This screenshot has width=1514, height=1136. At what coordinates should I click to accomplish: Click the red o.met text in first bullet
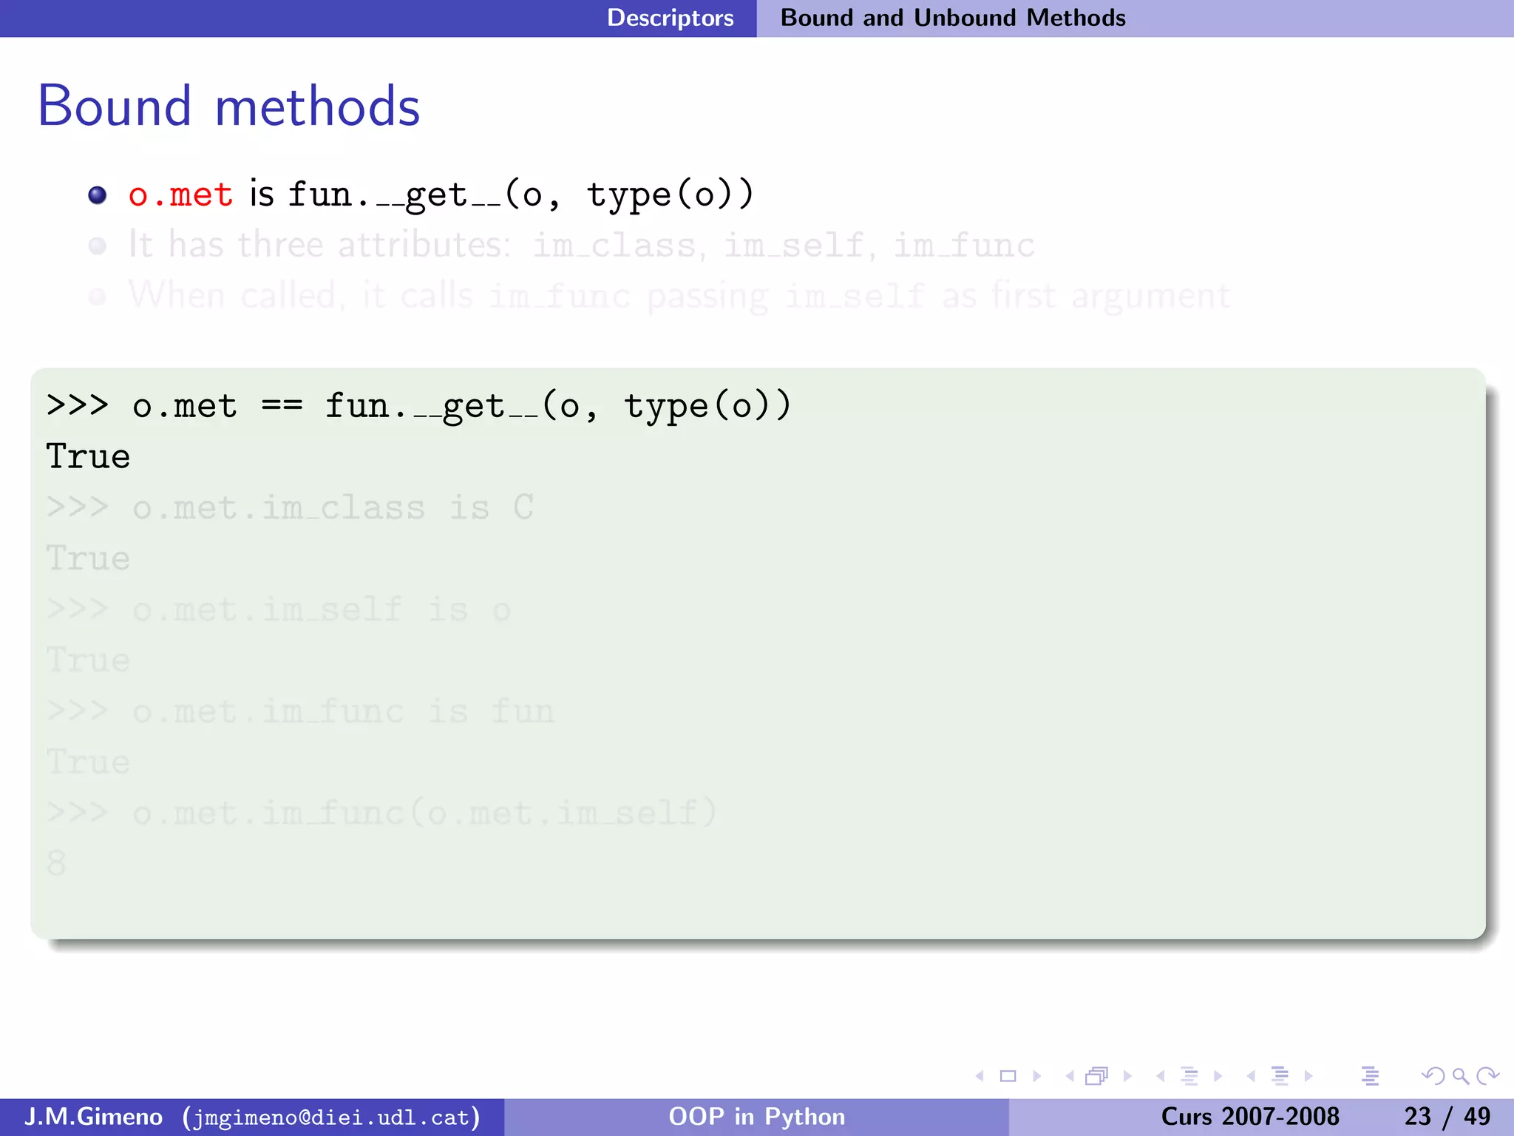coord(180,195)
